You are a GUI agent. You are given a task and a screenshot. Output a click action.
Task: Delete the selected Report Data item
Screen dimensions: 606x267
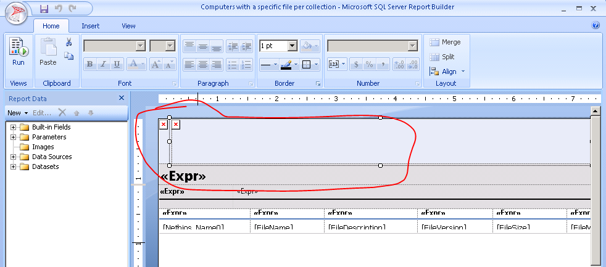pyautogui.click(x=62, y=112)
